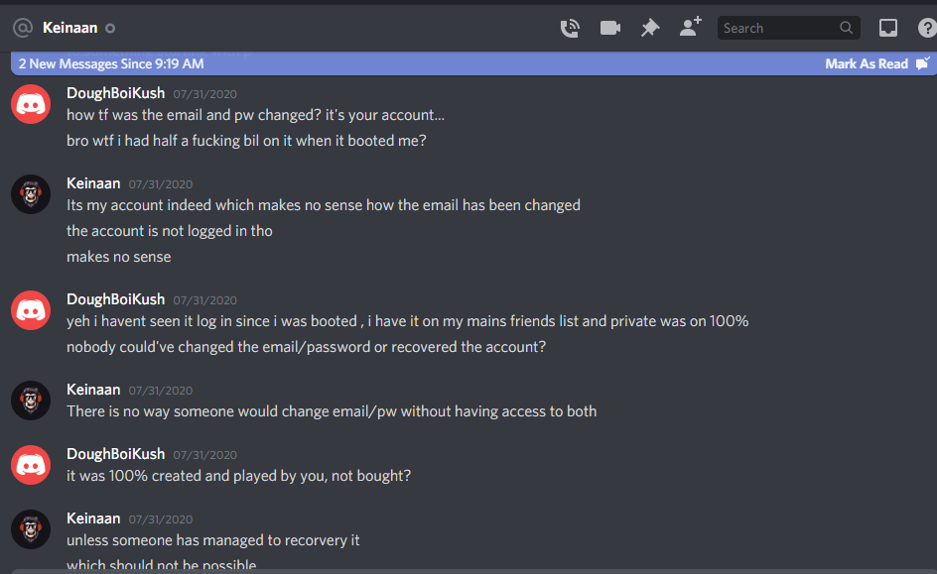937x574 pixels.
Task: Click the Keinaan title in the header
Action: point(69,28)
